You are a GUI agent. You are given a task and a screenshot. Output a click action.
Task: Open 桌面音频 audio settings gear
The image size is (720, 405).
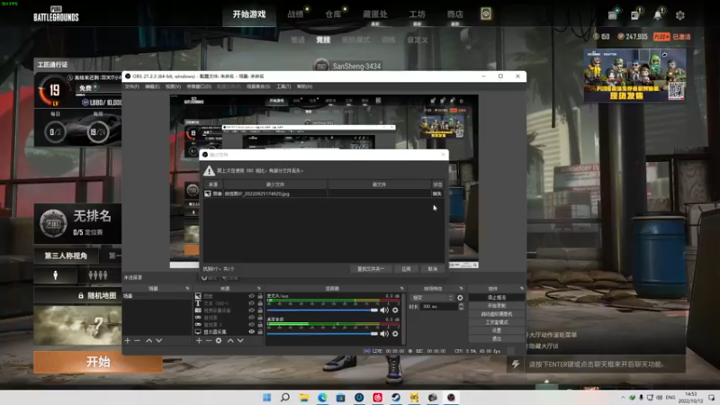tap(395, 334)
